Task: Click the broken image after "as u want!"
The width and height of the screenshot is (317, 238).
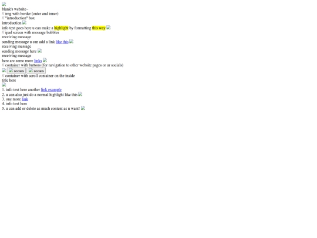Action: (x=83, y=108)
